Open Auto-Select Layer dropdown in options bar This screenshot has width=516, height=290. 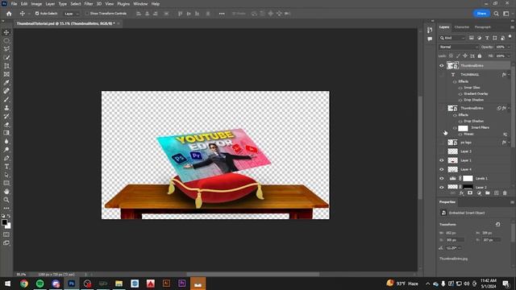(x=72, y=14)
